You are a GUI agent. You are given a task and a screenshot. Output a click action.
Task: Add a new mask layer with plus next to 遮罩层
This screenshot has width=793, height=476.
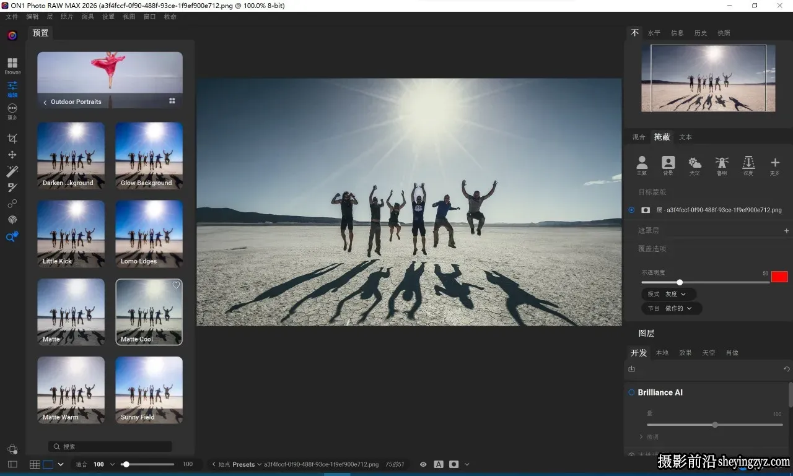pyautogui.click(x=787, y=230)
